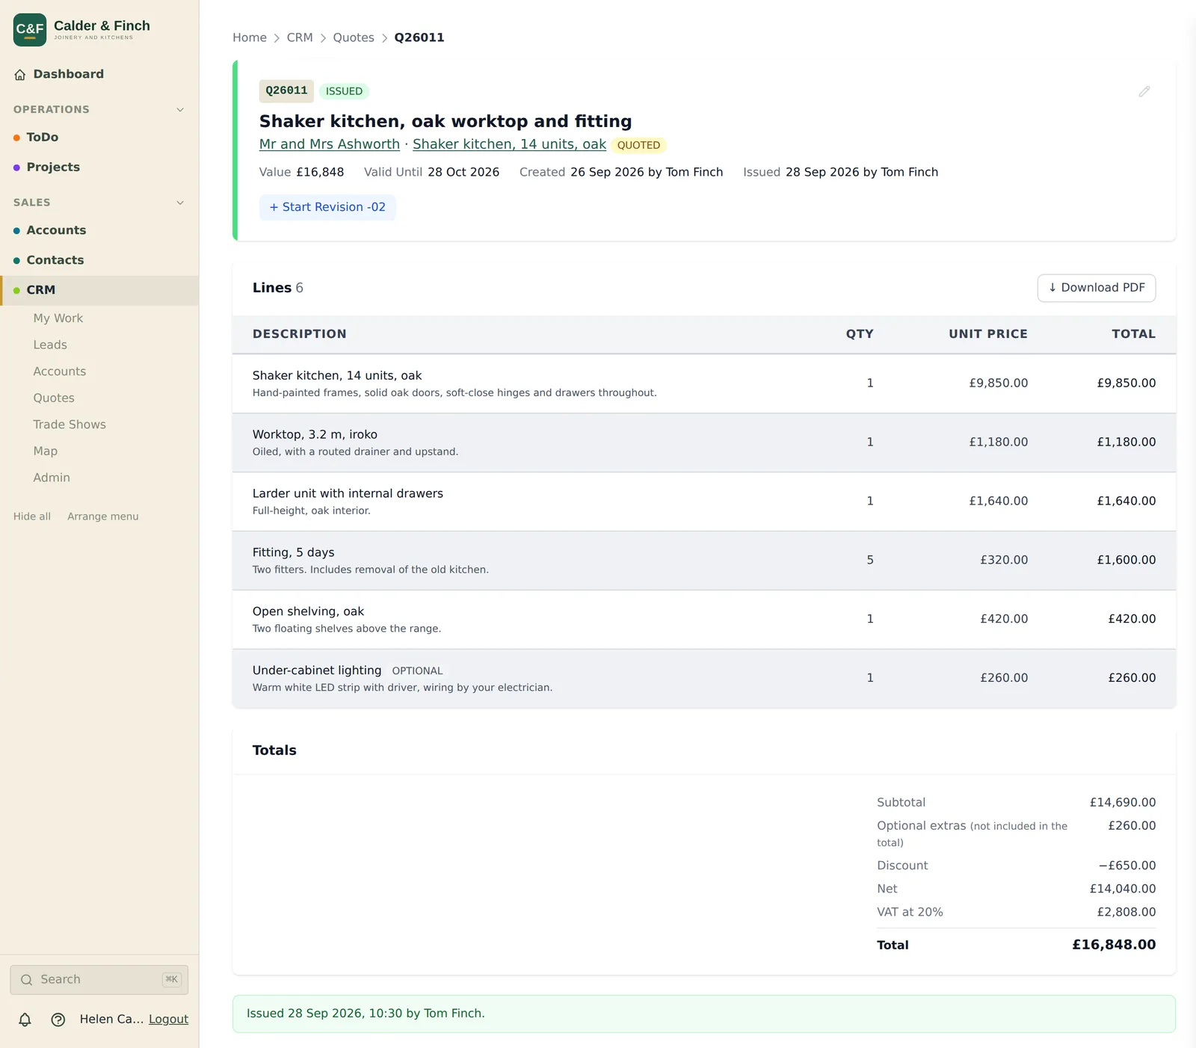Click the Discount value −£650.00
The height and width of the screenshot is (1048, 1196).
(1126, 866)
